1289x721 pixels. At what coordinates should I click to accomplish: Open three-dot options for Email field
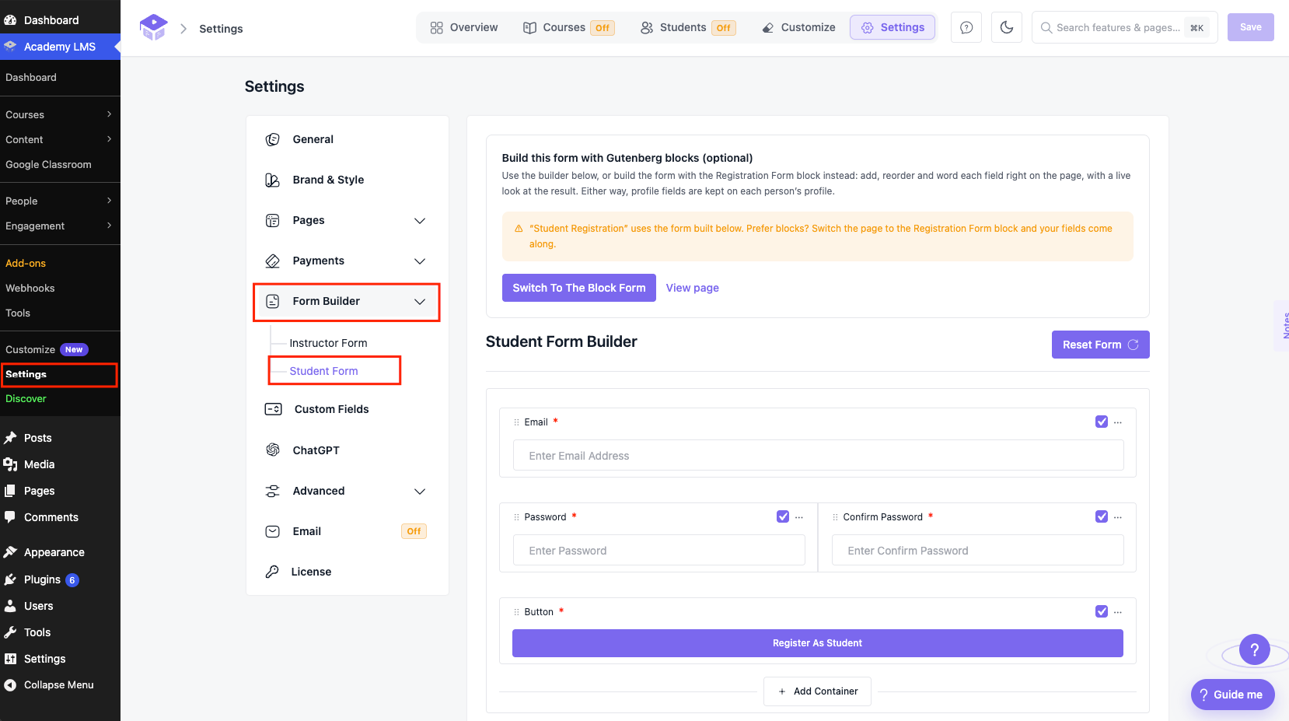click(x=1118, y=422)
